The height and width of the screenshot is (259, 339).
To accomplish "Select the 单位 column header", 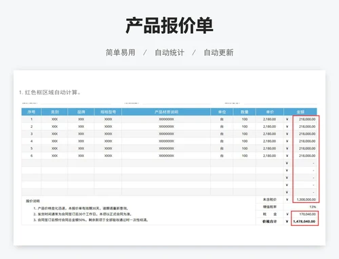I will (222, 112).
